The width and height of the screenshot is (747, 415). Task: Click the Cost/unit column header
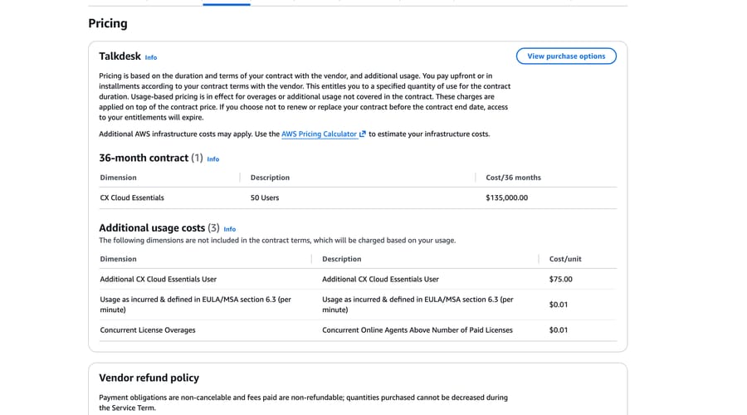(x=565, y=259)
